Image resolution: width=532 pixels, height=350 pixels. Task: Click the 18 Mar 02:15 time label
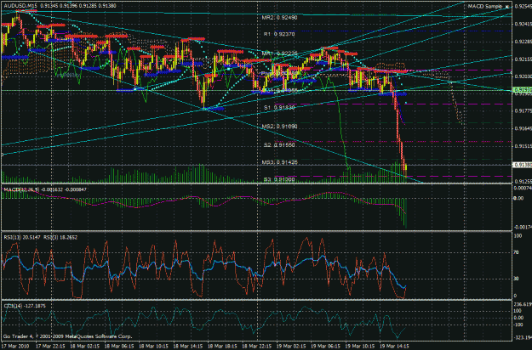85,347
